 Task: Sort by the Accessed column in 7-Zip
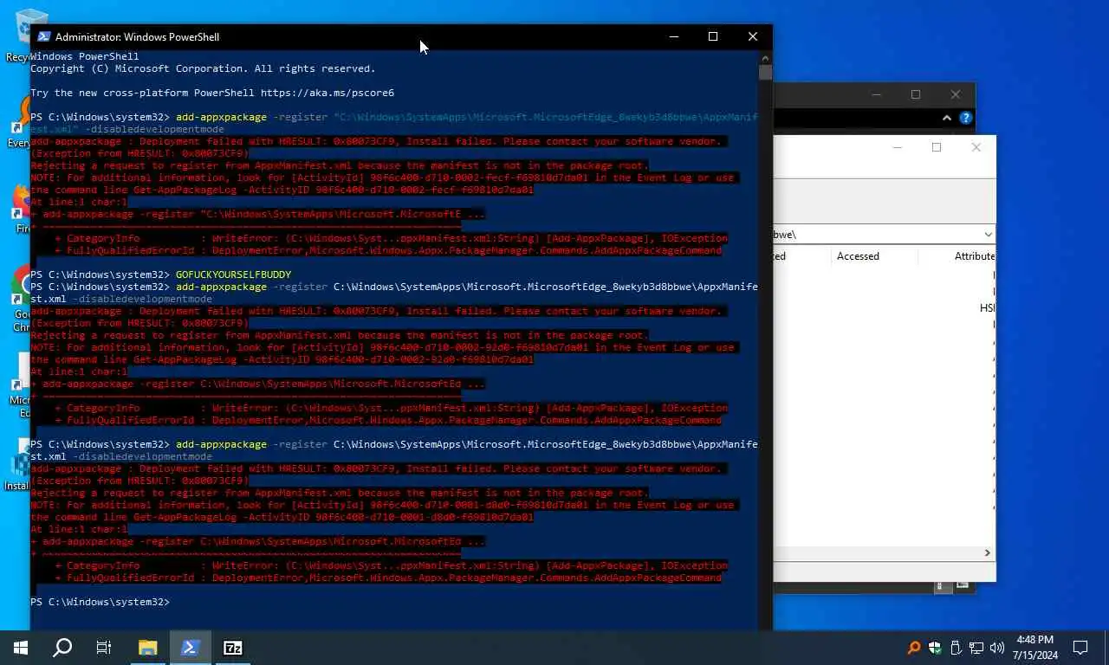[x=858, y=256]
